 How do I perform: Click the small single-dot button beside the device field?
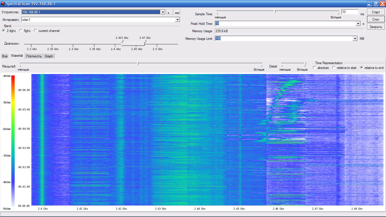tap(169, 12)
